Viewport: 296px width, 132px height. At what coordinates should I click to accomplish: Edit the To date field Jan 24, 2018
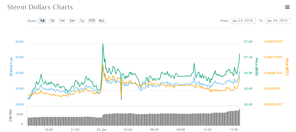click(278, 21)
